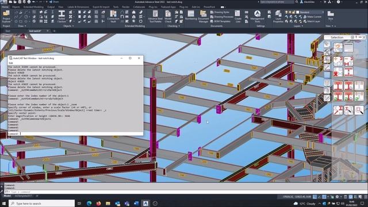368x207 pixels.
Task: Expand the Checking panel dropdown
Action: [174, 26]
